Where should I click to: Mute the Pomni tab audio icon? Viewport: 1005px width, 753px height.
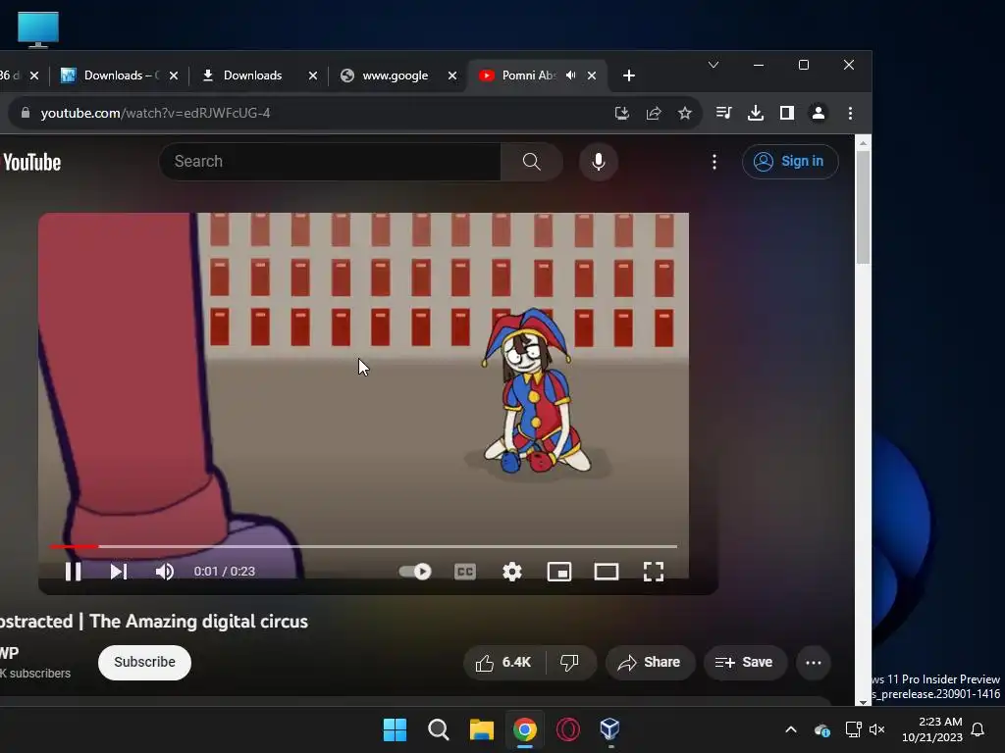coord(570,75)
